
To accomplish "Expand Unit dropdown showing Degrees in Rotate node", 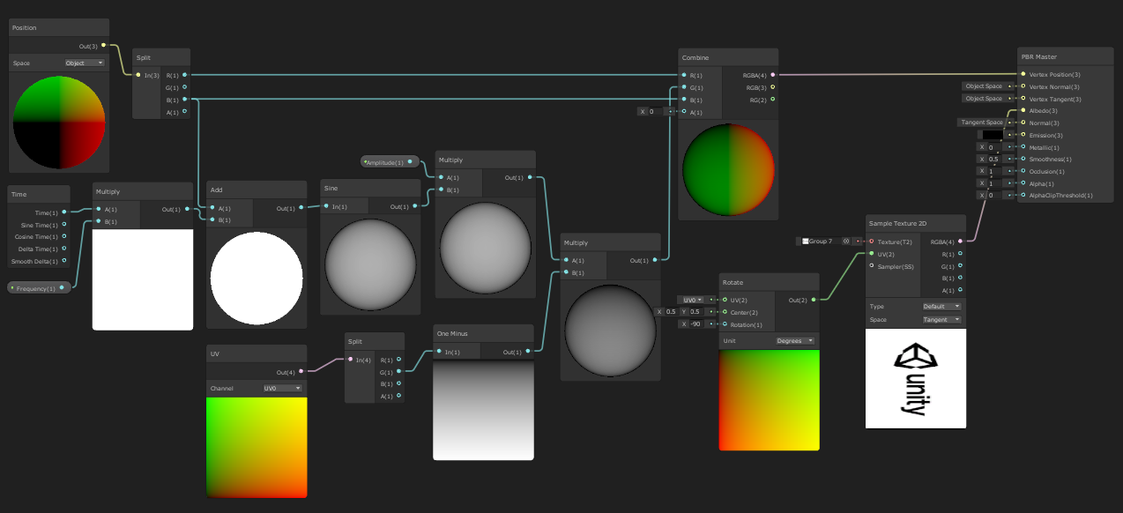I will (795, 340).
